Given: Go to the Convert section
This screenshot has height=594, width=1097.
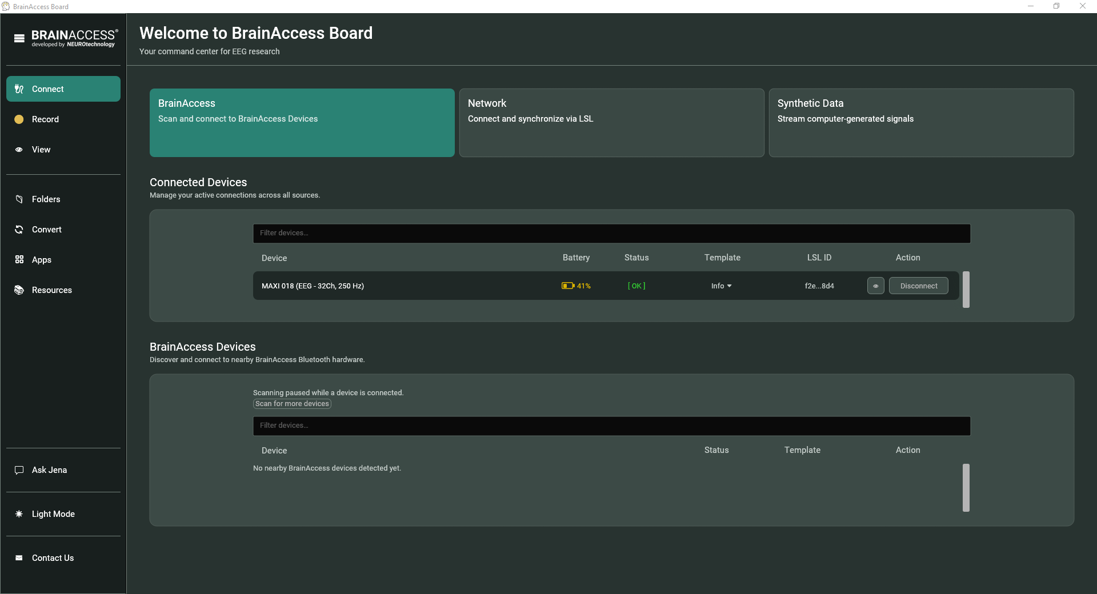Looking at the screenshot, I should pos(63,230).
